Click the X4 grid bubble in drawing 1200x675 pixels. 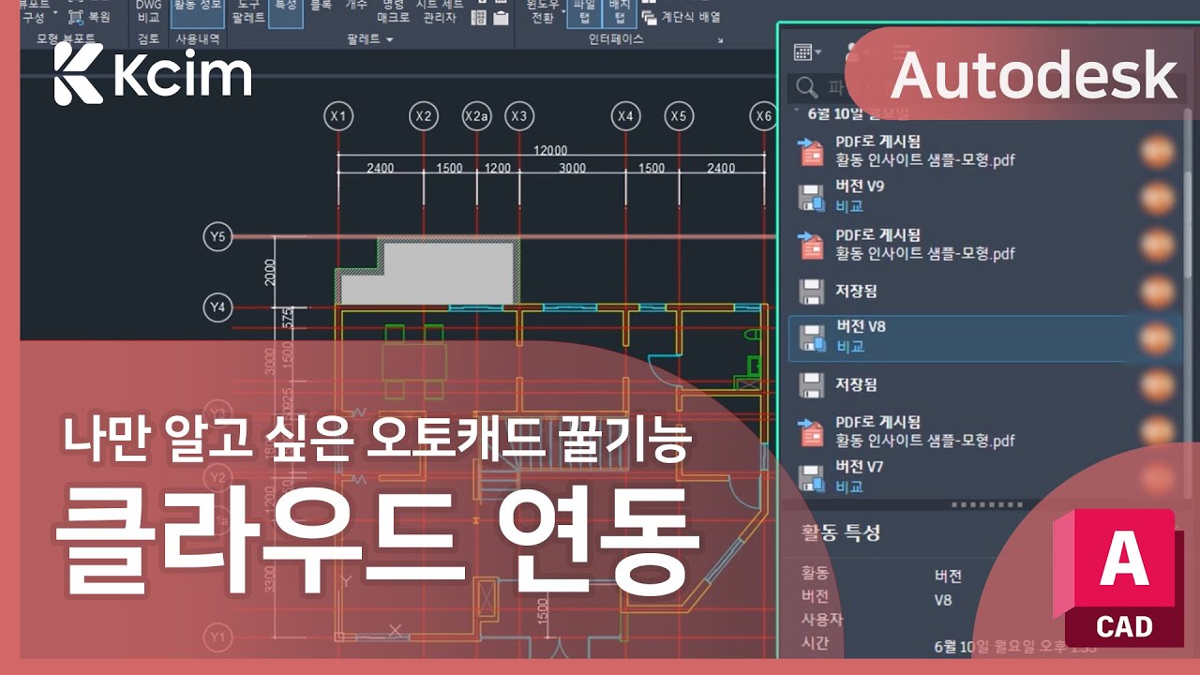(x=625, y=116)
